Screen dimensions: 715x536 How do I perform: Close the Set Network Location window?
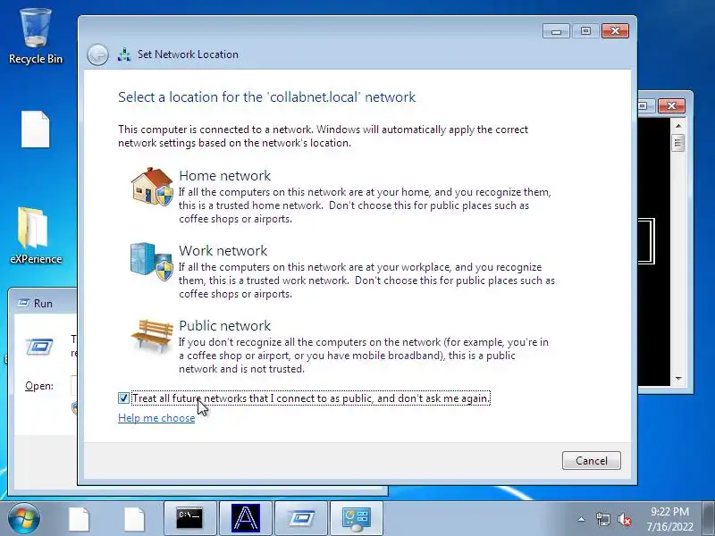coord(615,30)
